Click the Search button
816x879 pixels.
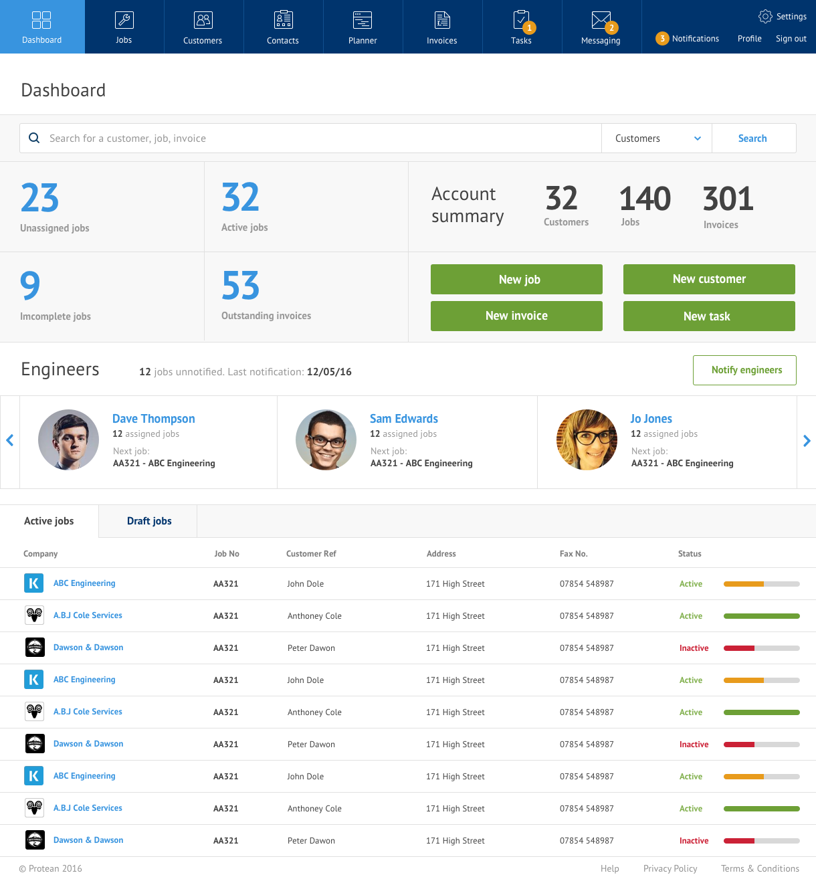pyautogui.click(x=754, y=138)
